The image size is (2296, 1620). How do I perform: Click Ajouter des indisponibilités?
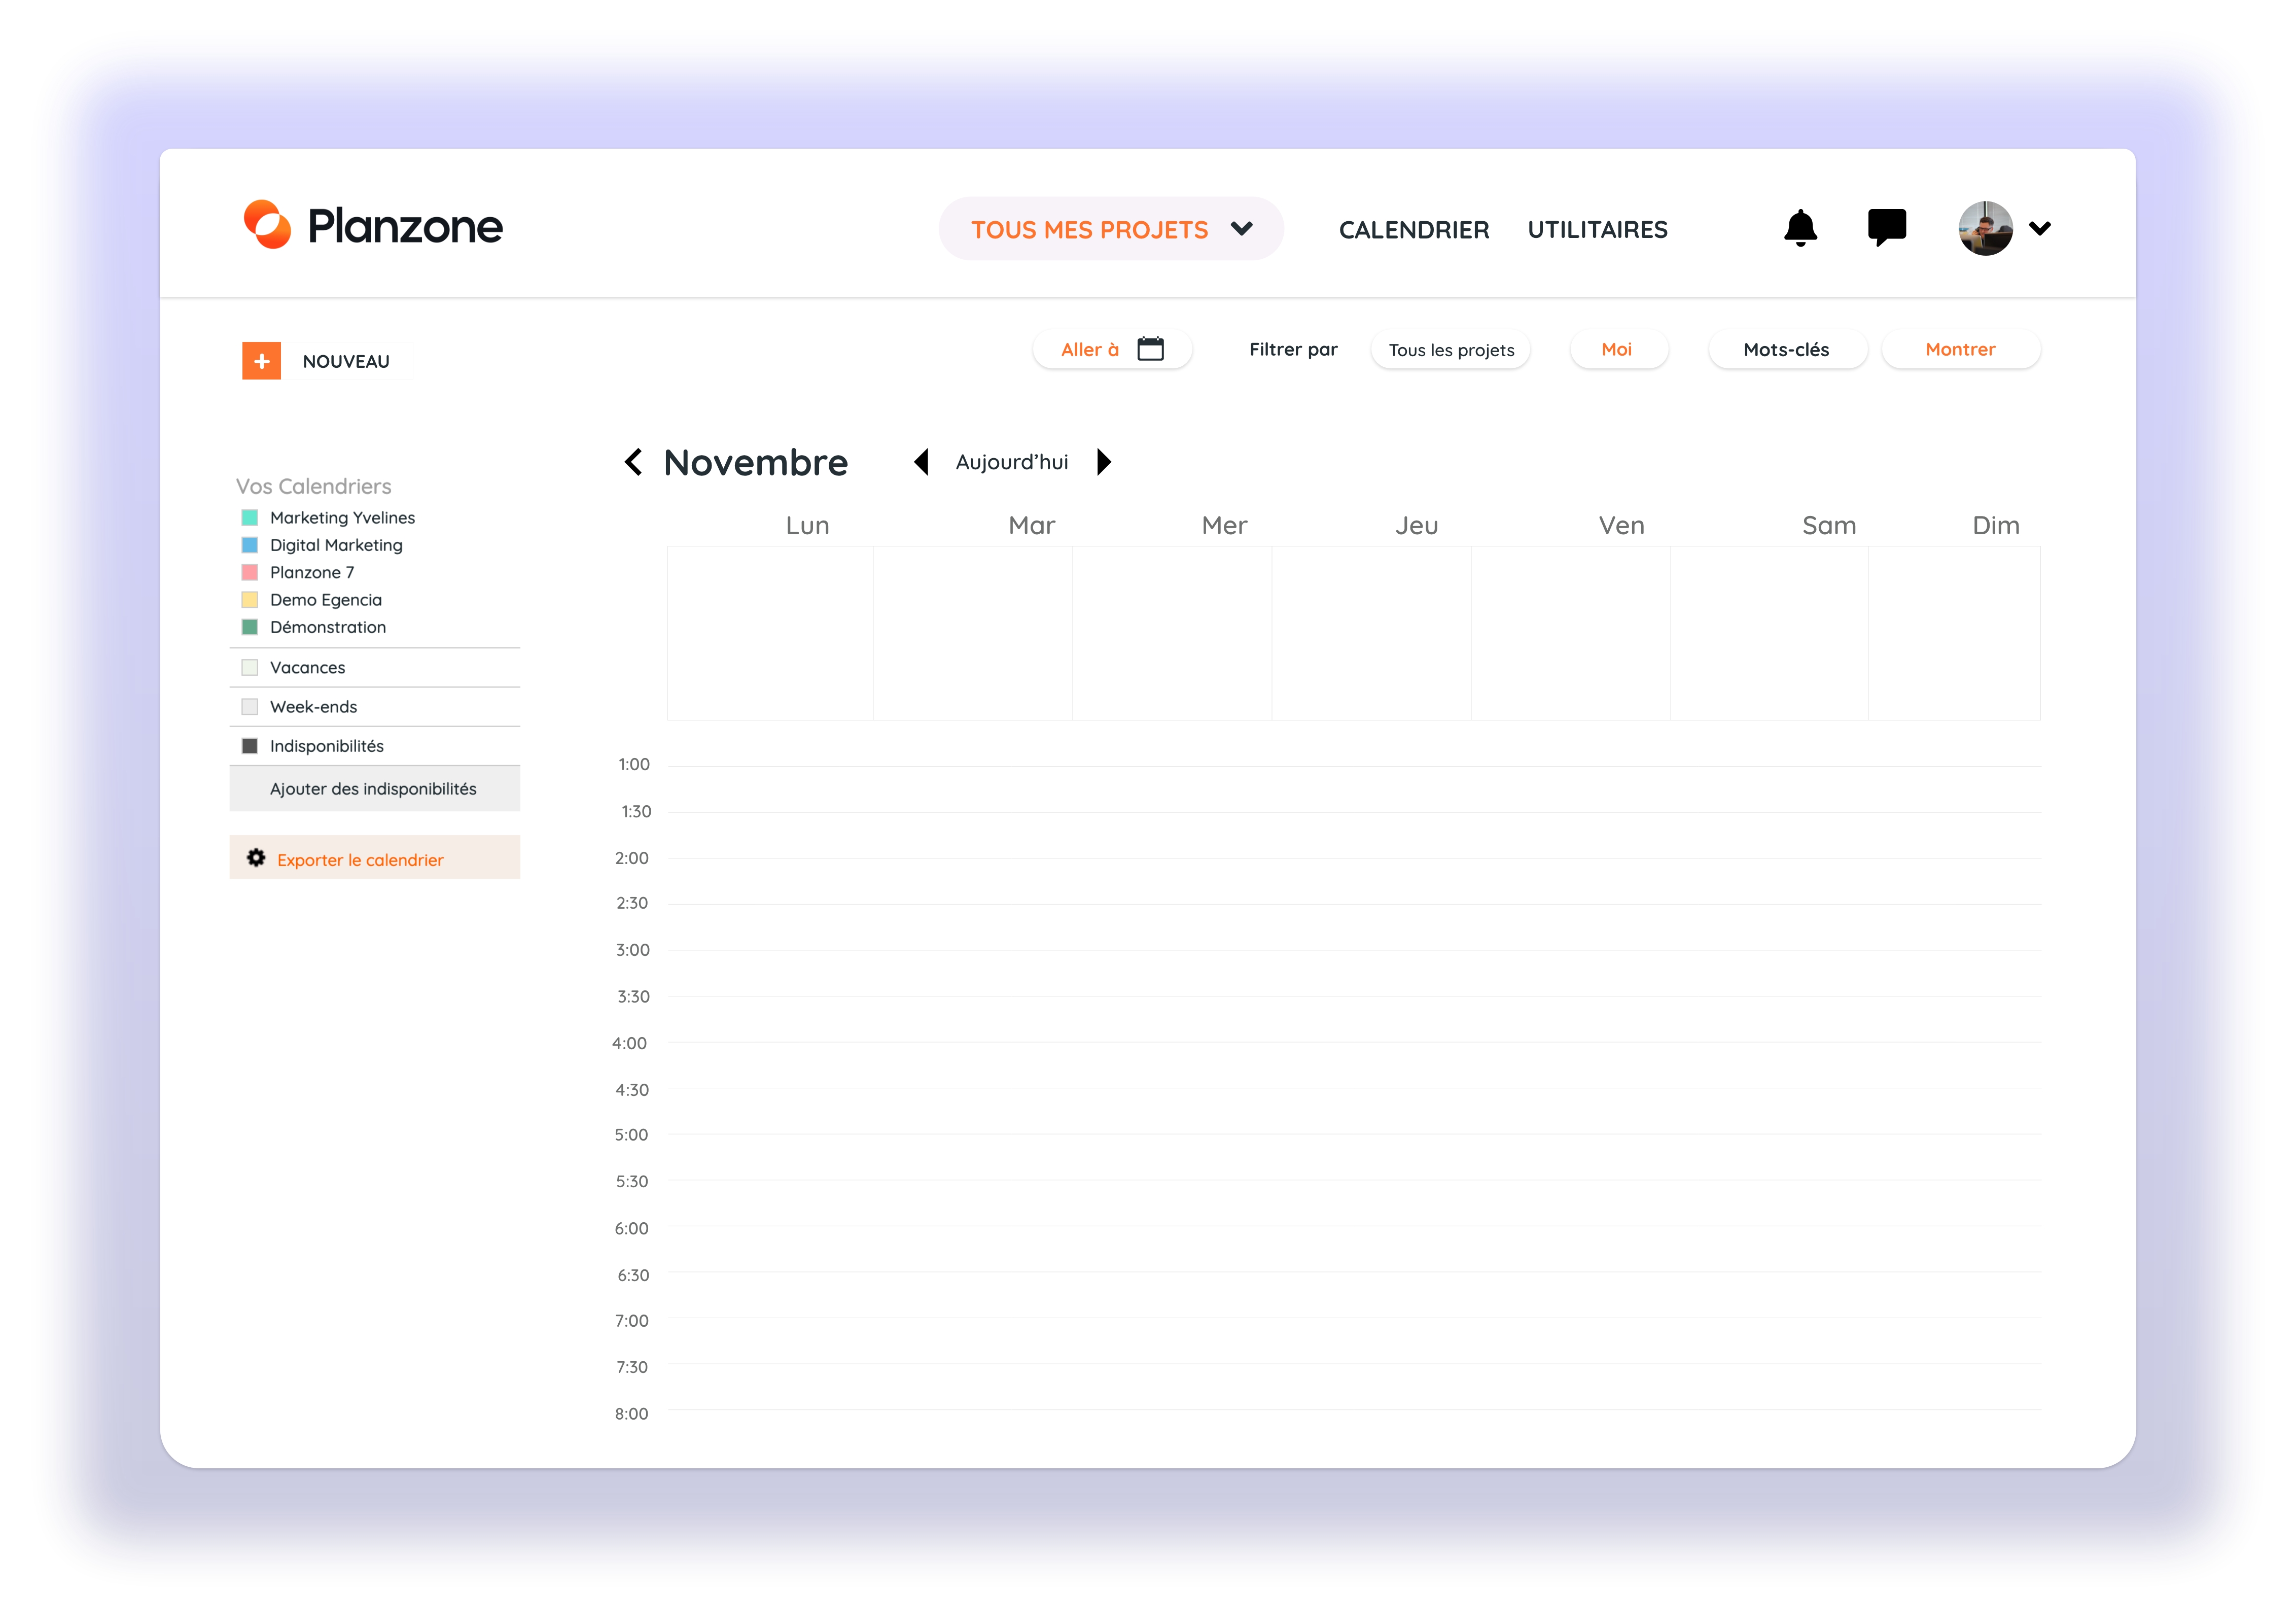point(373,788)
